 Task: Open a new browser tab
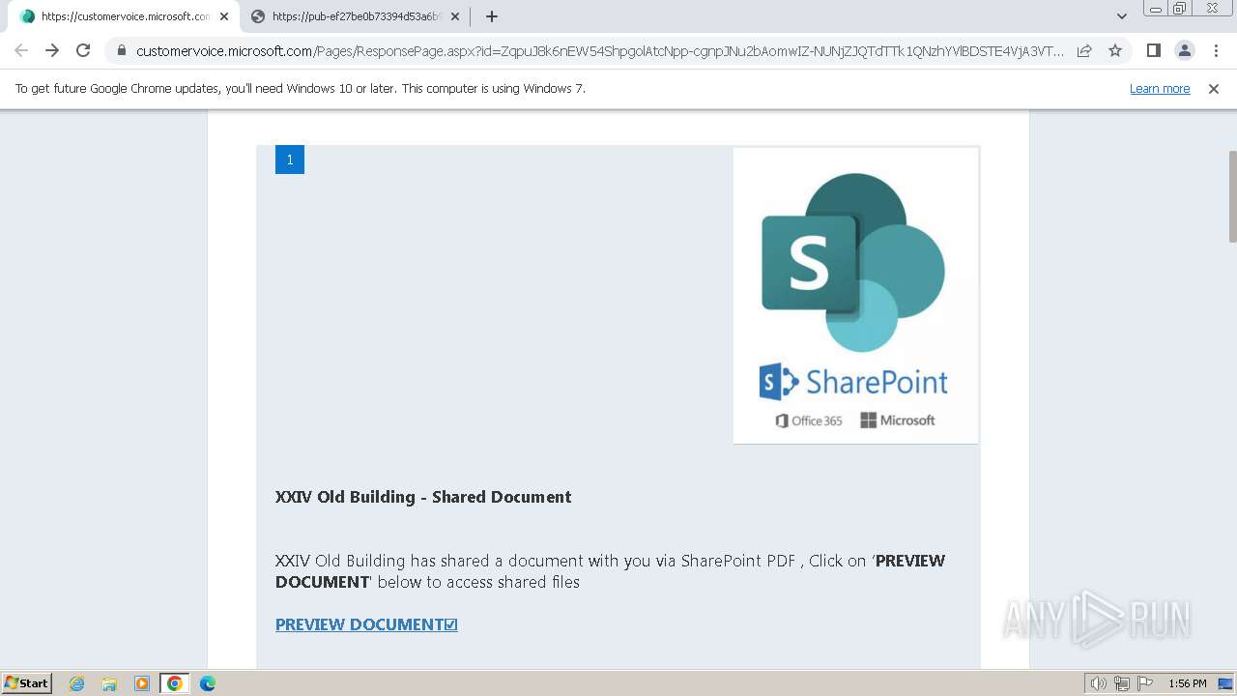(492, 16)
